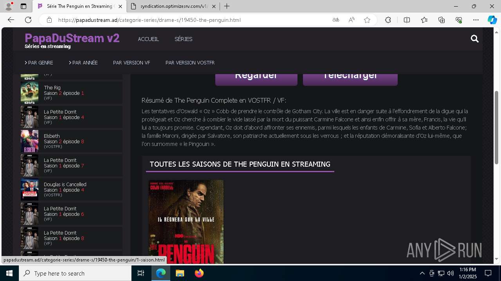Click Elsbeth thumbnail image
The width and height of the screenshot is (501, 281).
(29, 141)
